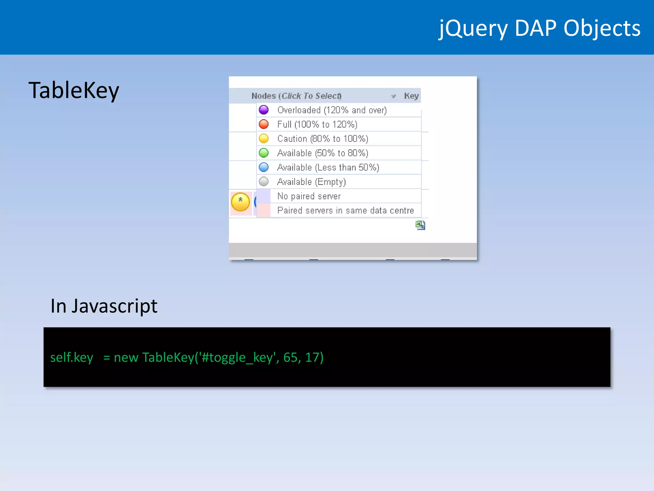Click the lavender No paired server swatch

tap(264, 196)
